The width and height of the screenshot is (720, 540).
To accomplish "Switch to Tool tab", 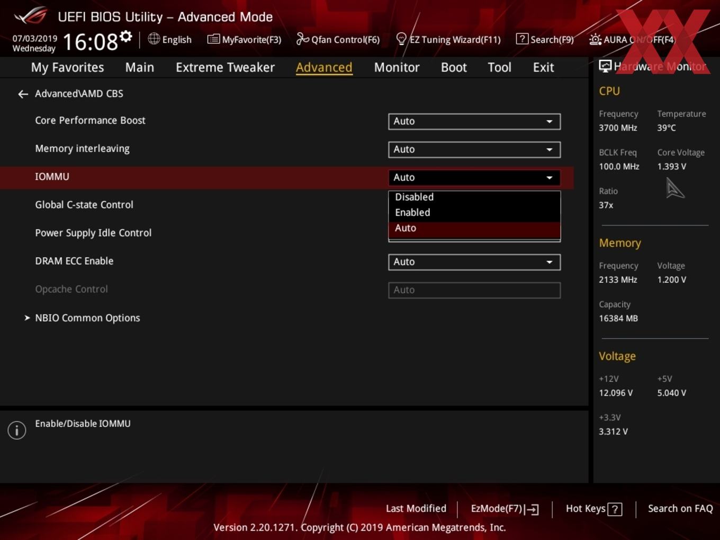I will (499, 67).
